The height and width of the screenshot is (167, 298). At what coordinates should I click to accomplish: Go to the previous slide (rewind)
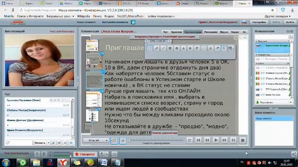207,140
